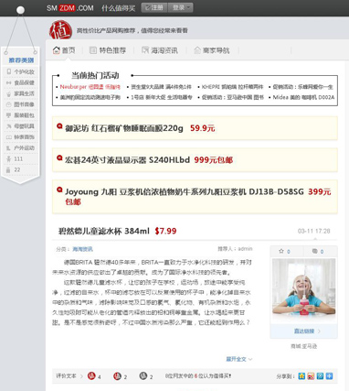Open more share options plus icon
Screen dimensions: 349x391
tap(329, 376)
